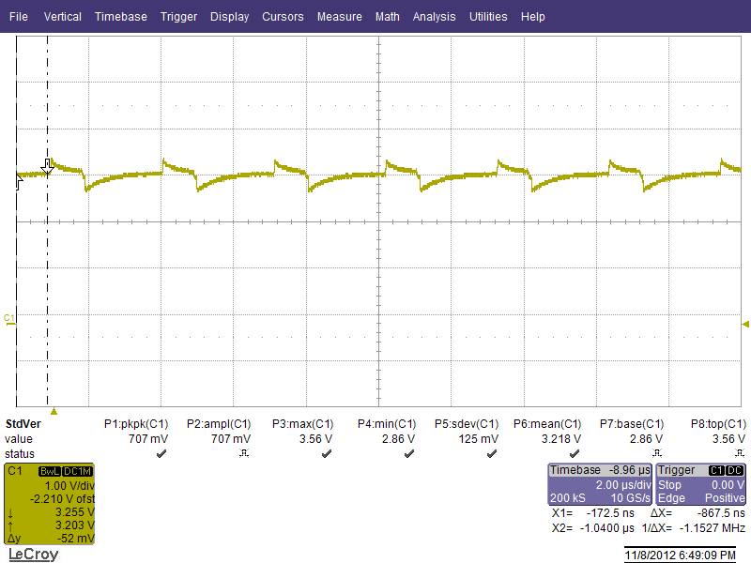Viewport: 751px width, 563px height.
Task: Click the Timebase -8.96 µs readout box
Action: [x=599, y=469]
